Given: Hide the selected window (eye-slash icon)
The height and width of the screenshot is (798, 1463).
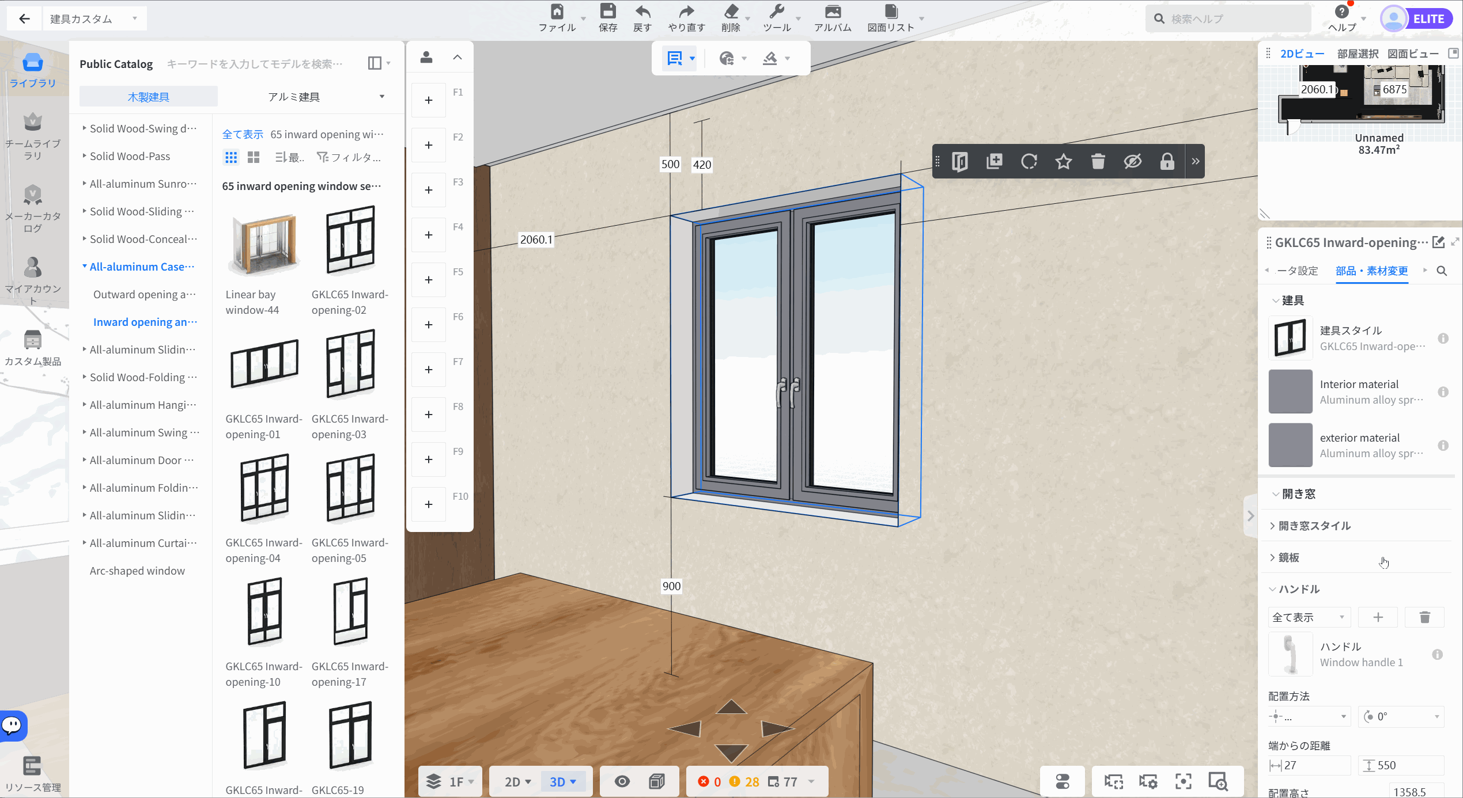Looking at the screenshot, I should [x=1133, y=162].
